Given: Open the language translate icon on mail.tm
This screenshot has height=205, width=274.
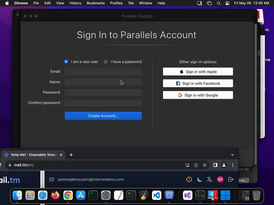Looking at the screenshot, I should pyautogui.click(x=209, y=179).
